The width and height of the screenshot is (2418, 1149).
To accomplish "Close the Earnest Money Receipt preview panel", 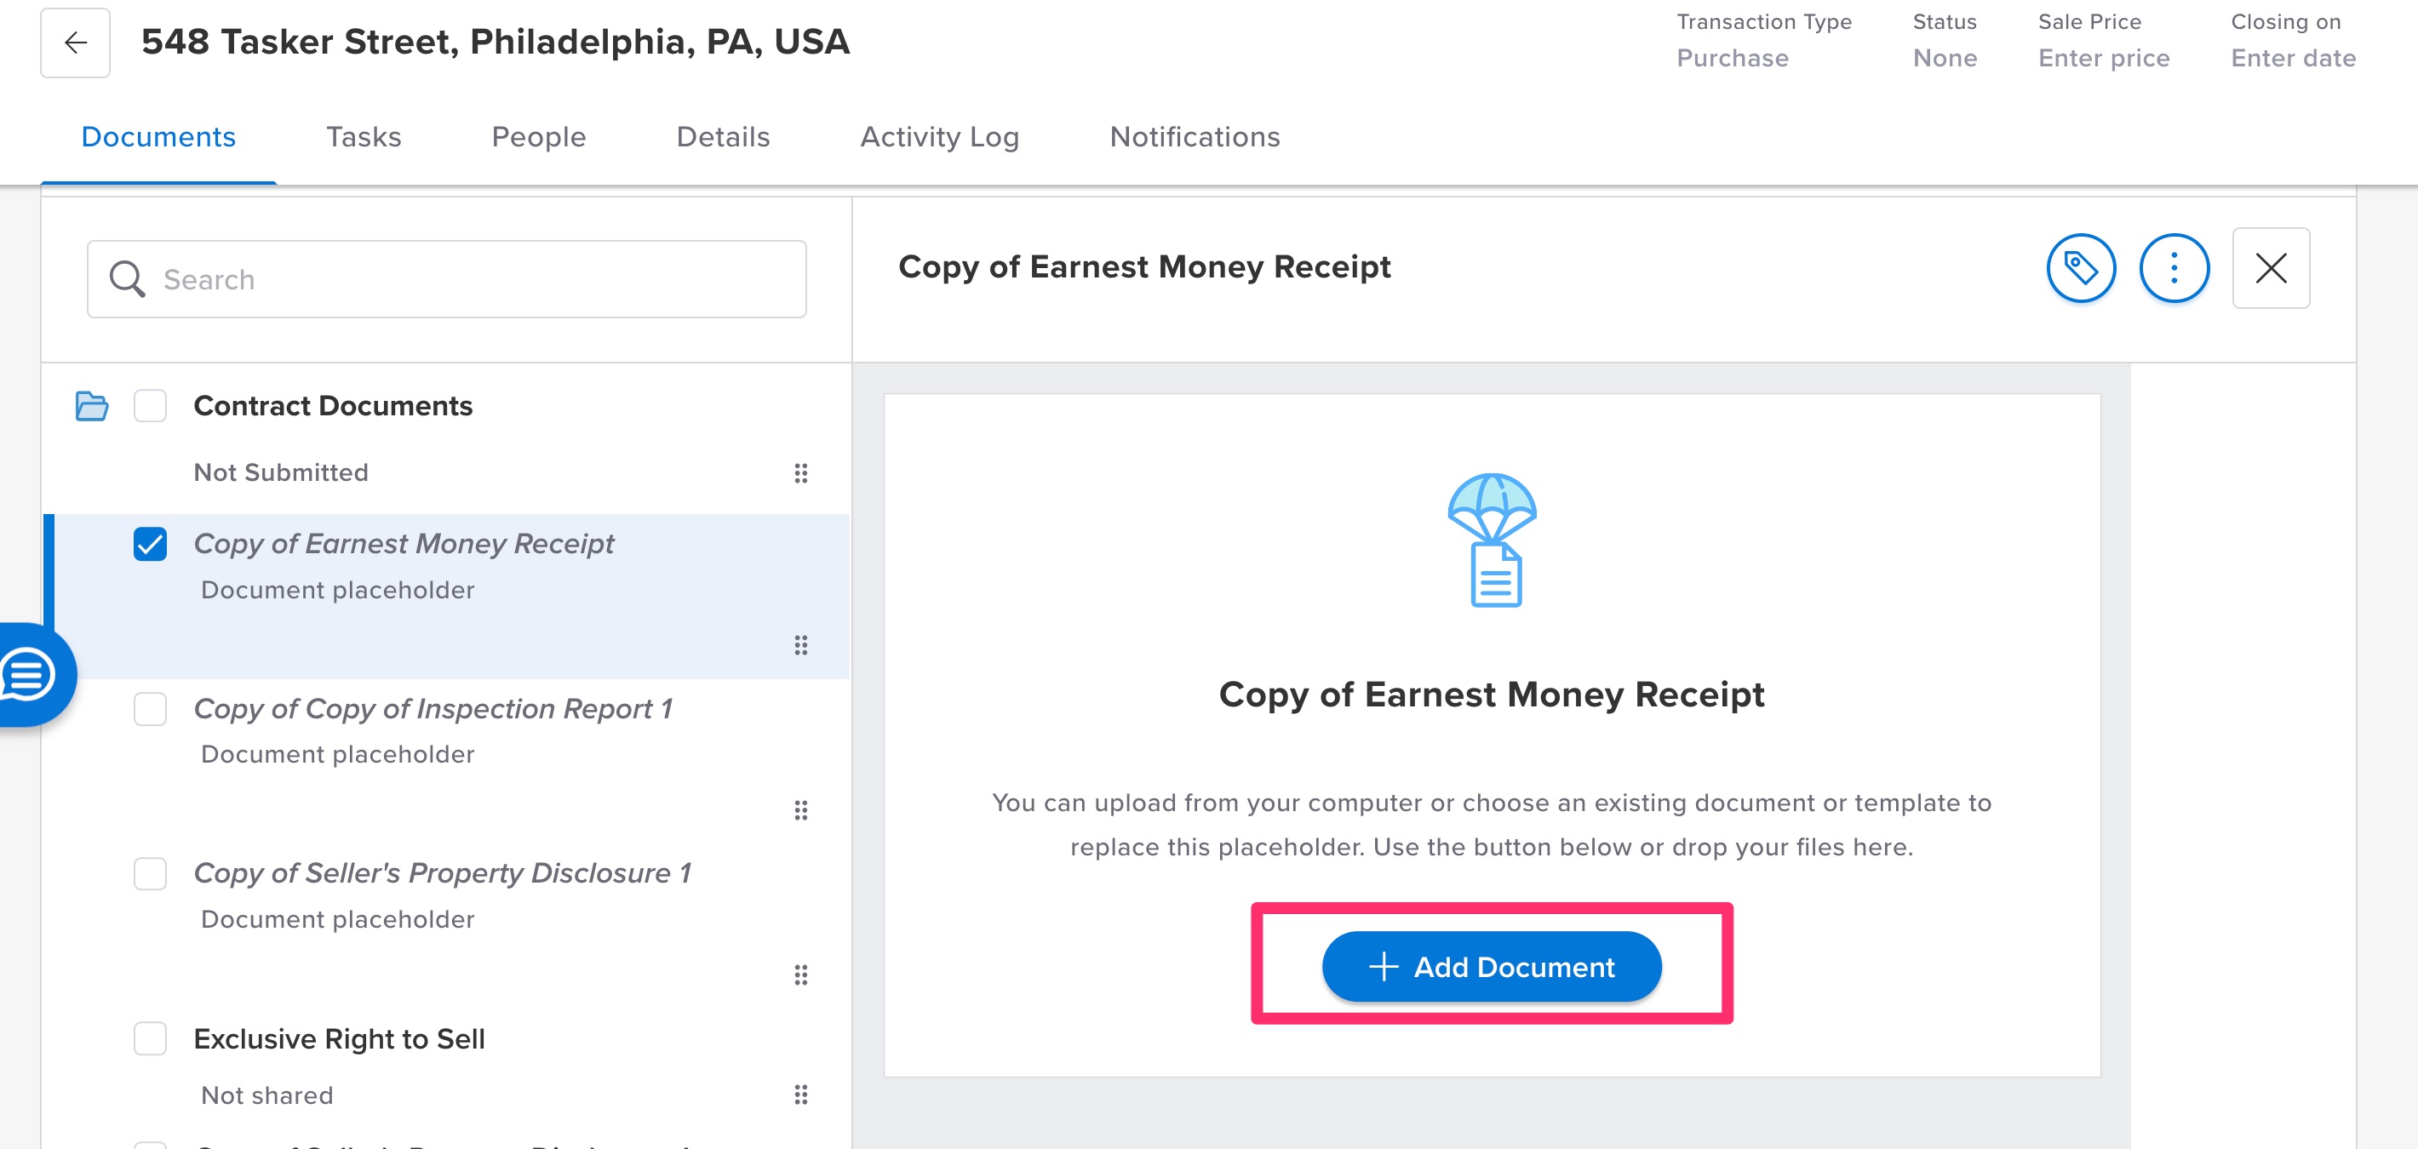I will coord(2270,268).
